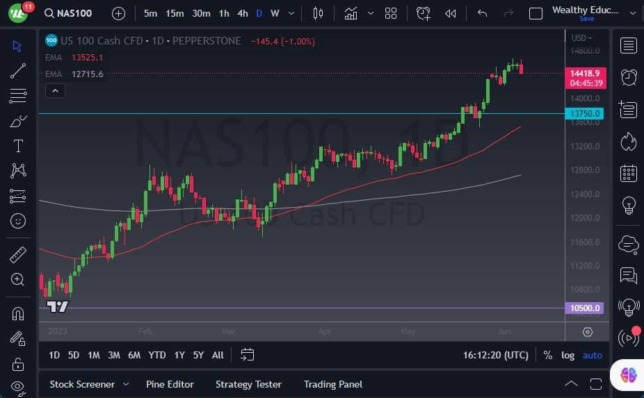Open private chats panel

[x=629, y=275]
